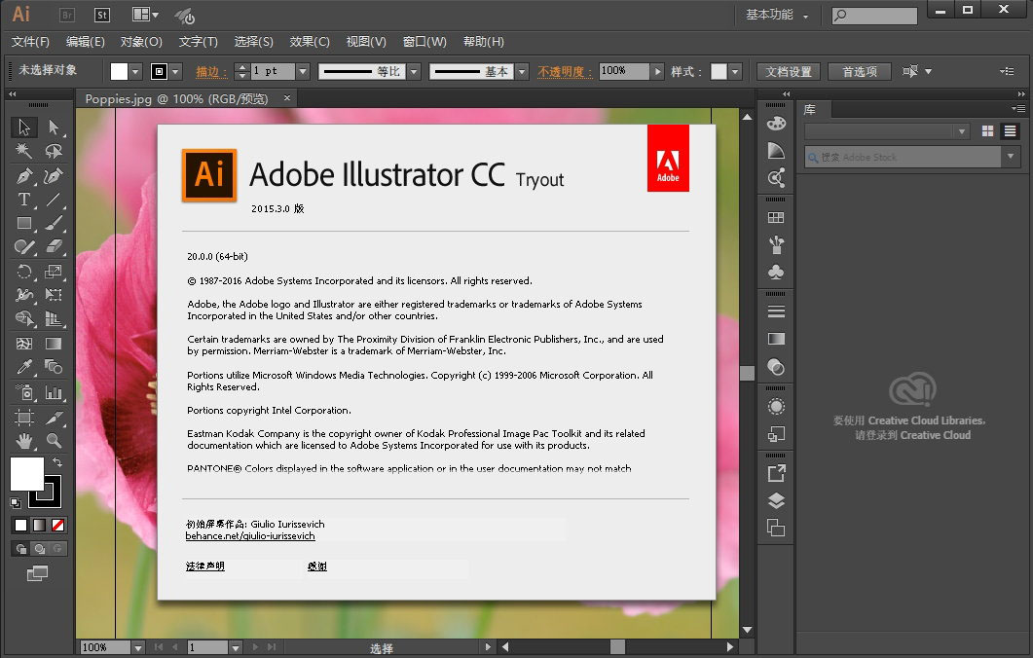This screenshot has width=1033, height=658.
Task: Open the Layers panel icon
Action: click(776, 500)
